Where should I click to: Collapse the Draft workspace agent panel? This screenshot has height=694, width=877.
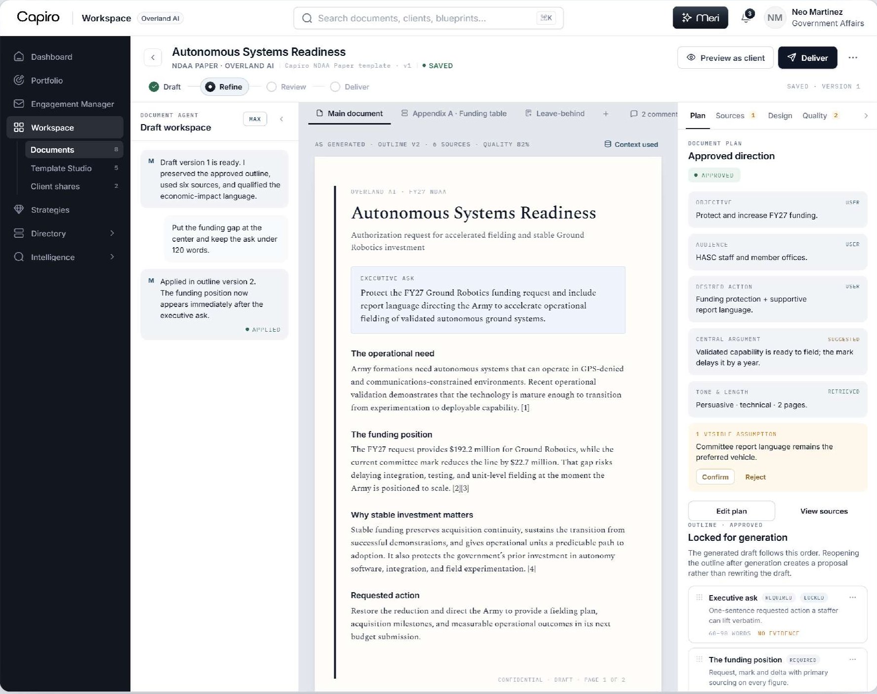point(281,119)
